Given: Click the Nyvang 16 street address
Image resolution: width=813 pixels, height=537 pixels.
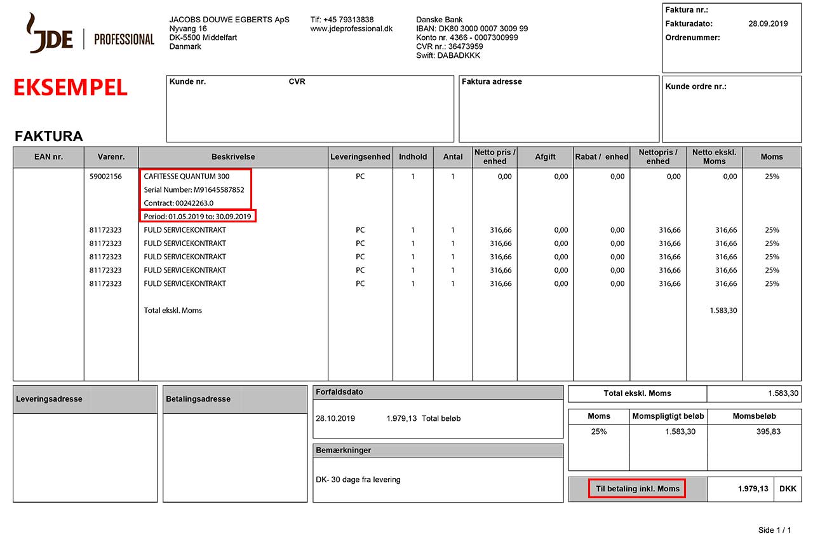Looking at the screenshot, I should click(x=188, y=29).
